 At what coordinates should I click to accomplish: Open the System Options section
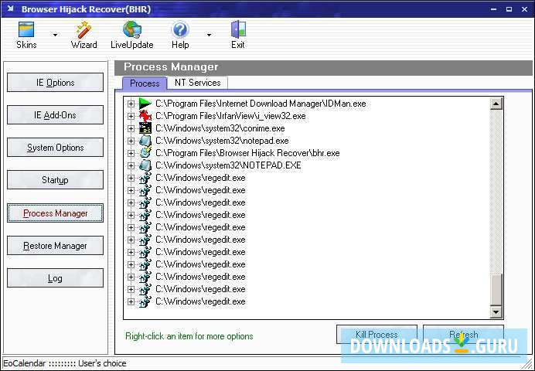point(55,148)
